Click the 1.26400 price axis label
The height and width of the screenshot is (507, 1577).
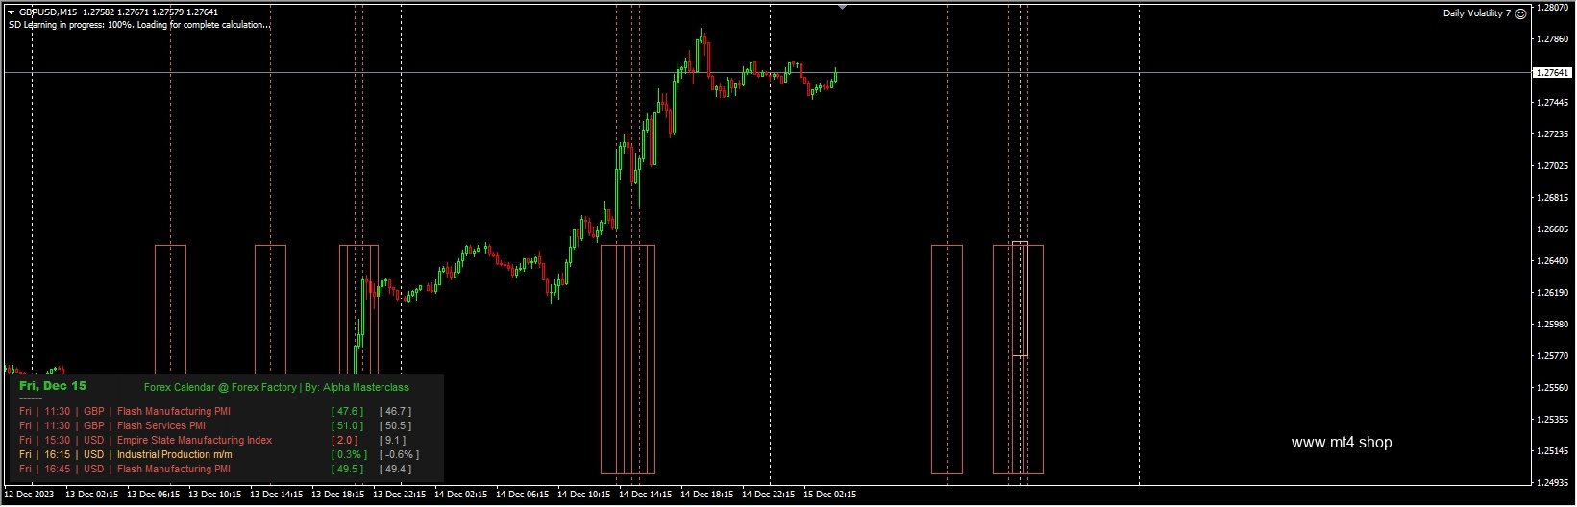tap(1553, 261)
